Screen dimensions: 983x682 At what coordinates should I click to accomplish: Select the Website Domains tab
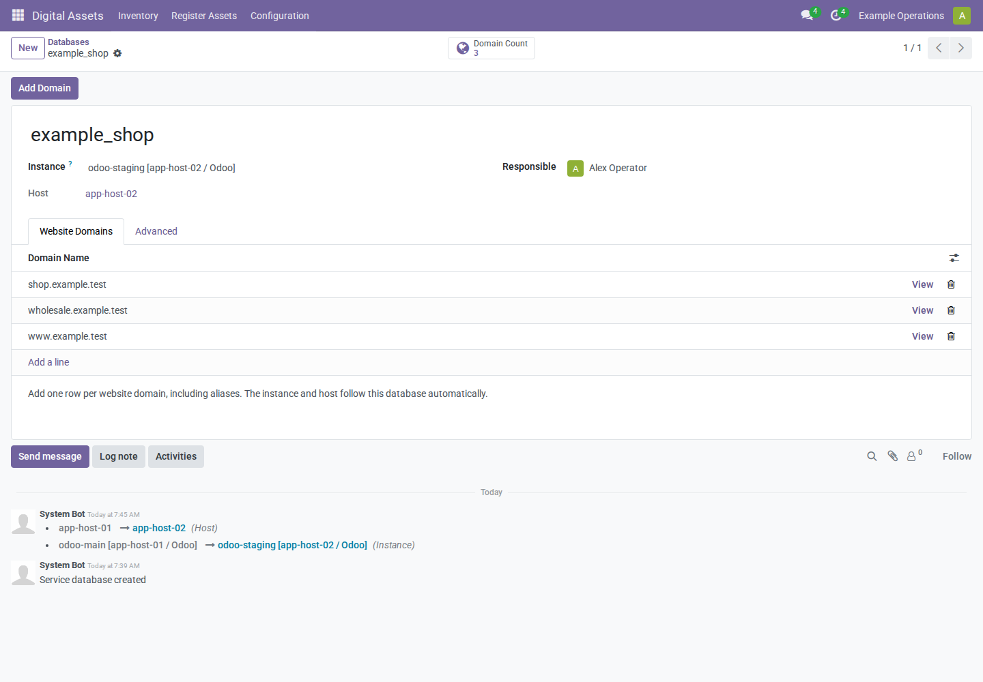pos(76,231)
